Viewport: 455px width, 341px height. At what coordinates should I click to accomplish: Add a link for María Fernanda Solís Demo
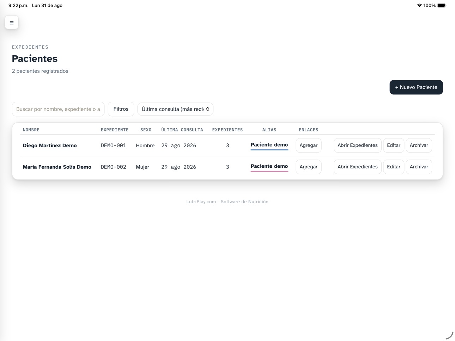tap(309, 167)
